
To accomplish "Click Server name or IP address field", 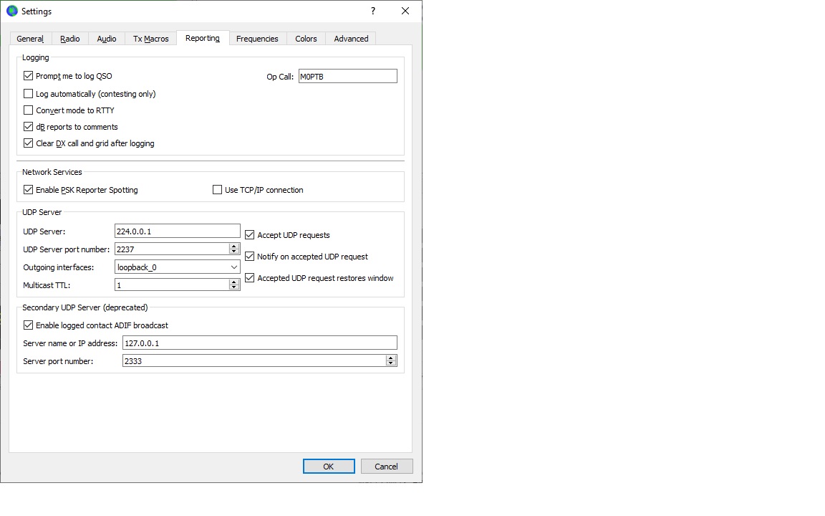I will (260, 343).
